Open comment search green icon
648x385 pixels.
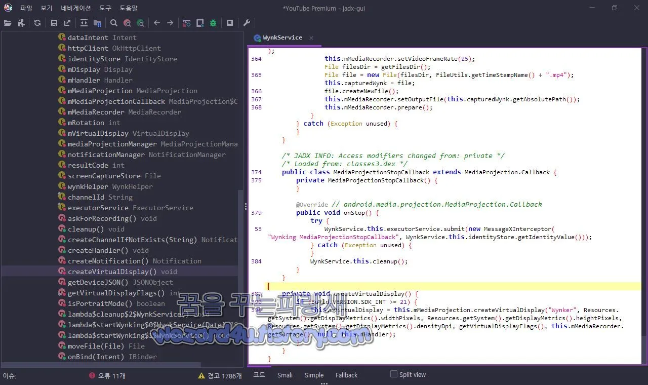pos(140,23)
